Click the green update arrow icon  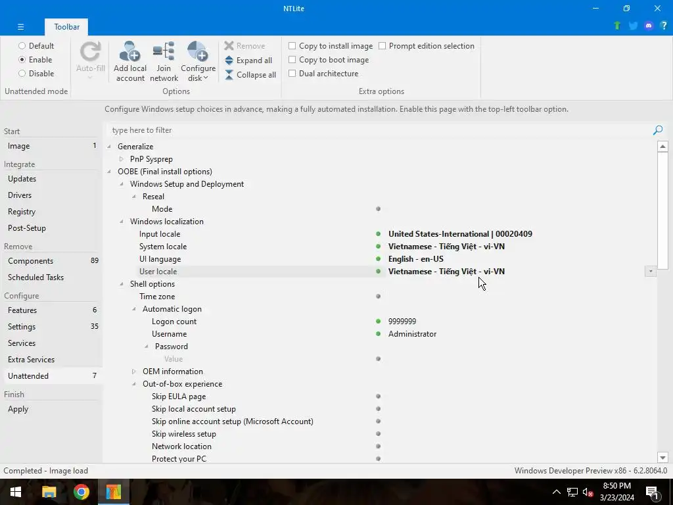[x=617, y=26]
